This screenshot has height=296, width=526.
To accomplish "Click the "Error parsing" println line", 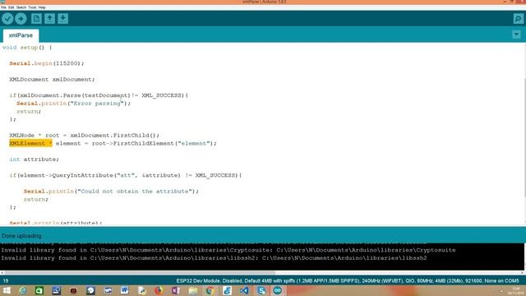I will [73, 104].
